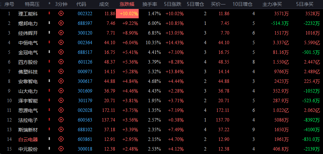Click the white marker icon beside 金冠电气
The width and height of the screenshot is (323, 154).
pos(49,52)
